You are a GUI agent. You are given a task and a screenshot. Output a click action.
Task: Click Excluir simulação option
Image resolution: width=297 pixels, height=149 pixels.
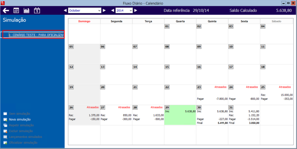pos(21,131)
